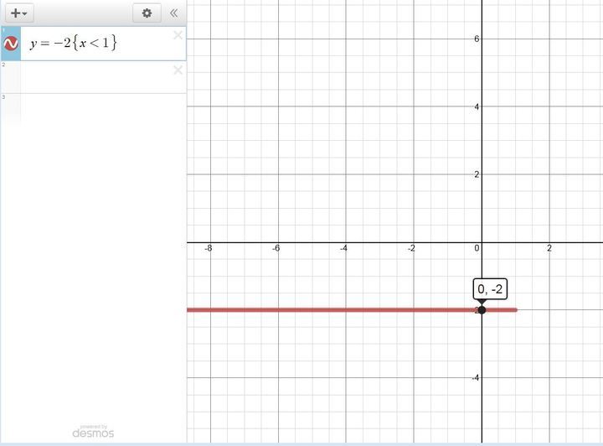Click the y-axis label 4
The image size is (603, 446).
point(476,106)
